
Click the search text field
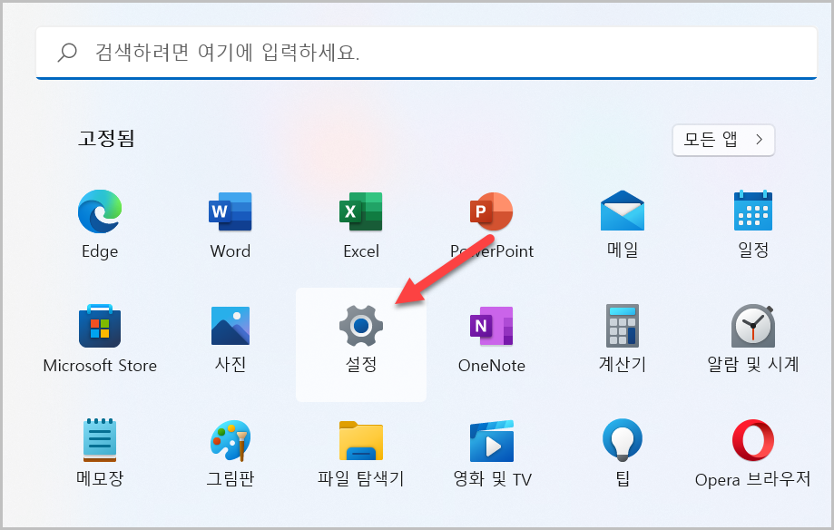click(427, 53)
